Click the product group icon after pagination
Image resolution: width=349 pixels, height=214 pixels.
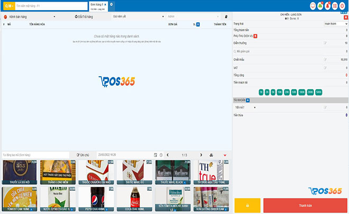(x=211, y=155)
